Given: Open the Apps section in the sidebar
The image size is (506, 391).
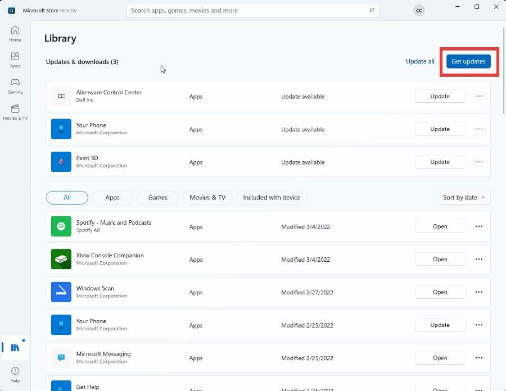Looking at the screenshot, I should (x=15, y=60).
